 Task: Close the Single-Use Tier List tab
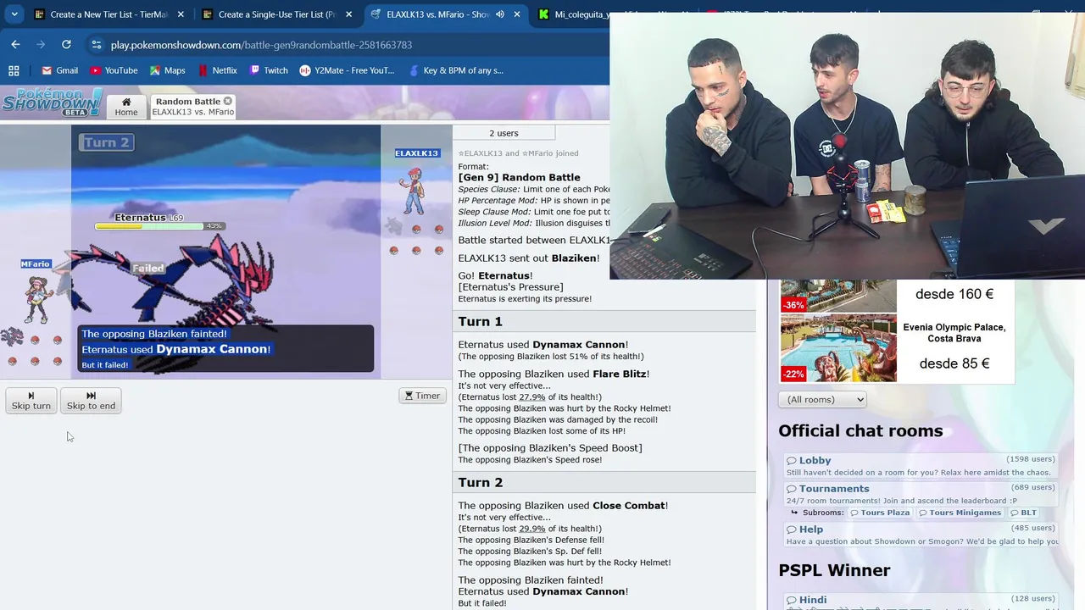(348, 14)
